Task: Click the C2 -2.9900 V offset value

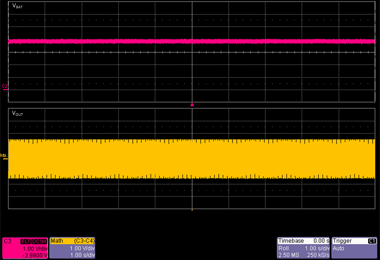Action: (x=35, y=255)
